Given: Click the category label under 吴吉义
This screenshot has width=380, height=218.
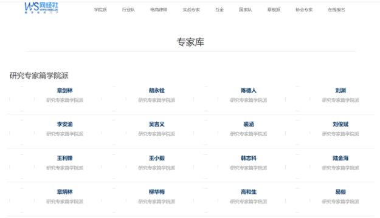Looking at the screenshot, I should pos(156,134).
